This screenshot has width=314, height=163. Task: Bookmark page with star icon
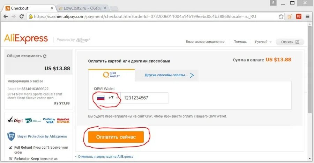tap(281, 16)
